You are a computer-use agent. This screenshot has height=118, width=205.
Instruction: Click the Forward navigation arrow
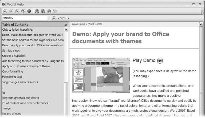tap(11, 11)
